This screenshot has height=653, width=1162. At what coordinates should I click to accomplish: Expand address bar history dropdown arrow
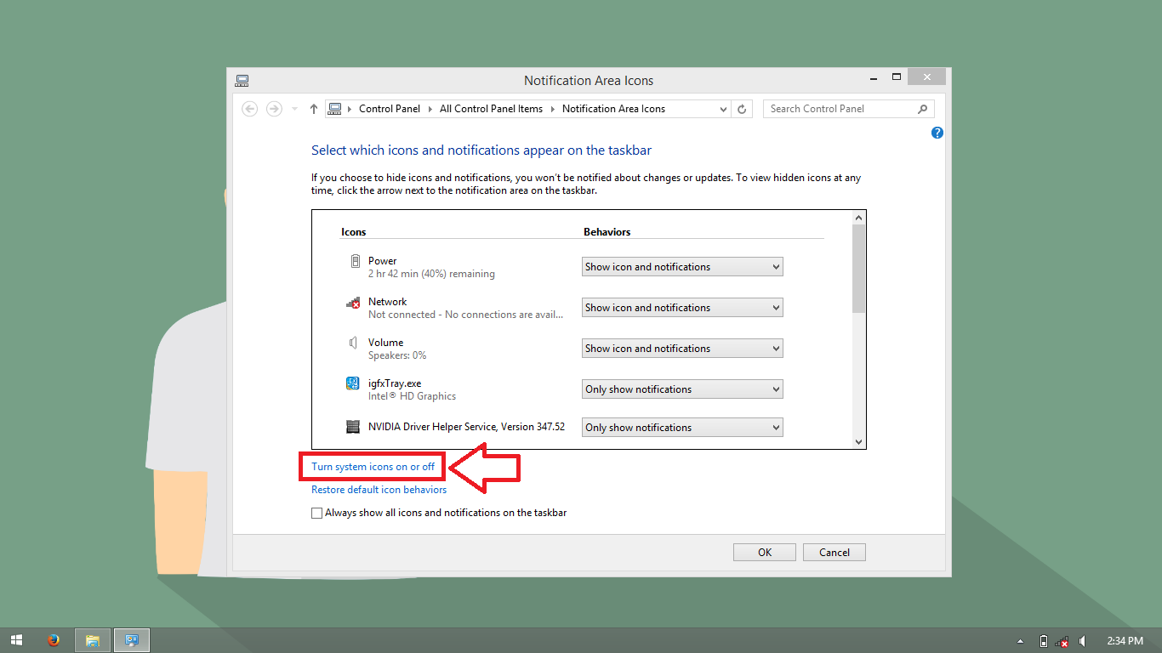tap(723, 109)
